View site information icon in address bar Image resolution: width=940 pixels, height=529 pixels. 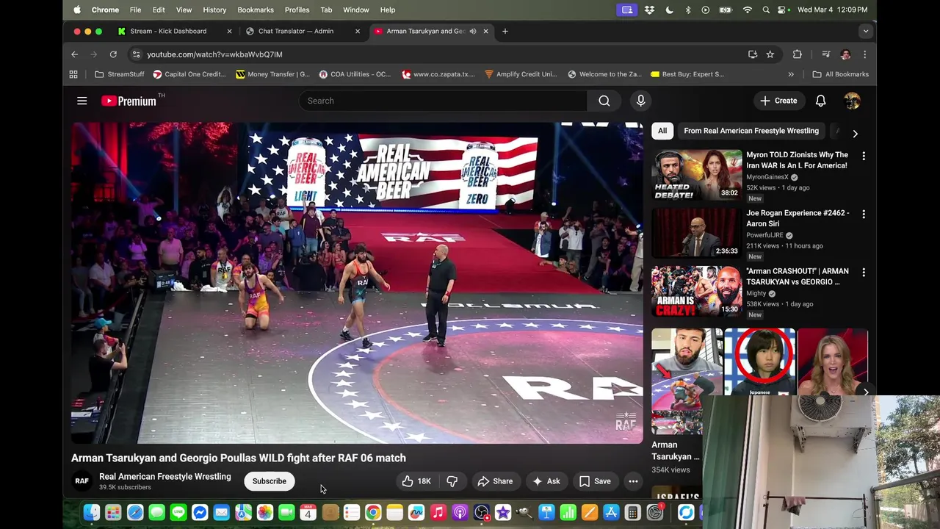coord(135,54)
